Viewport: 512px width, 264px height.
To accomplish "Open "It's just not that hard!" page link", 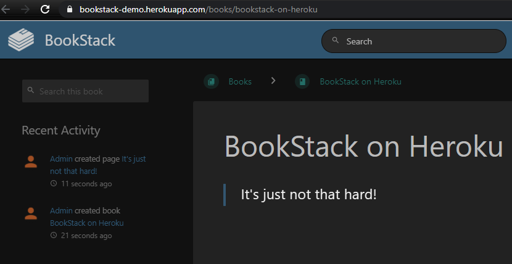I will tap(98, 165).
